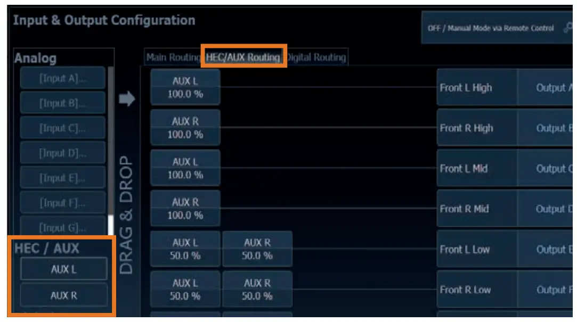Open the Digital Routing tab
The image size is (577, 322).
click(316, 57)
